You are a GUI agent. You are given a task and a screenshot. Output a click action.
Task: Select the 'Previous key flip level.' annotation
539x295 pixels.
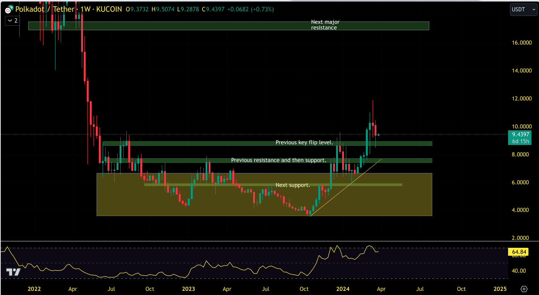(x=304, y=142)
